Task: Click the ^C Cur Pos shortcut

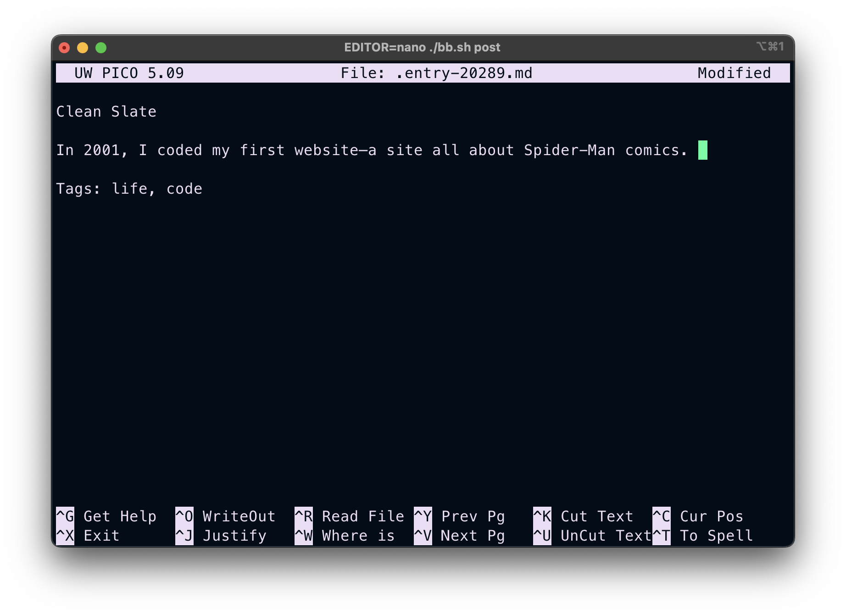Action: pyautogui.click(x=698, y=516)
